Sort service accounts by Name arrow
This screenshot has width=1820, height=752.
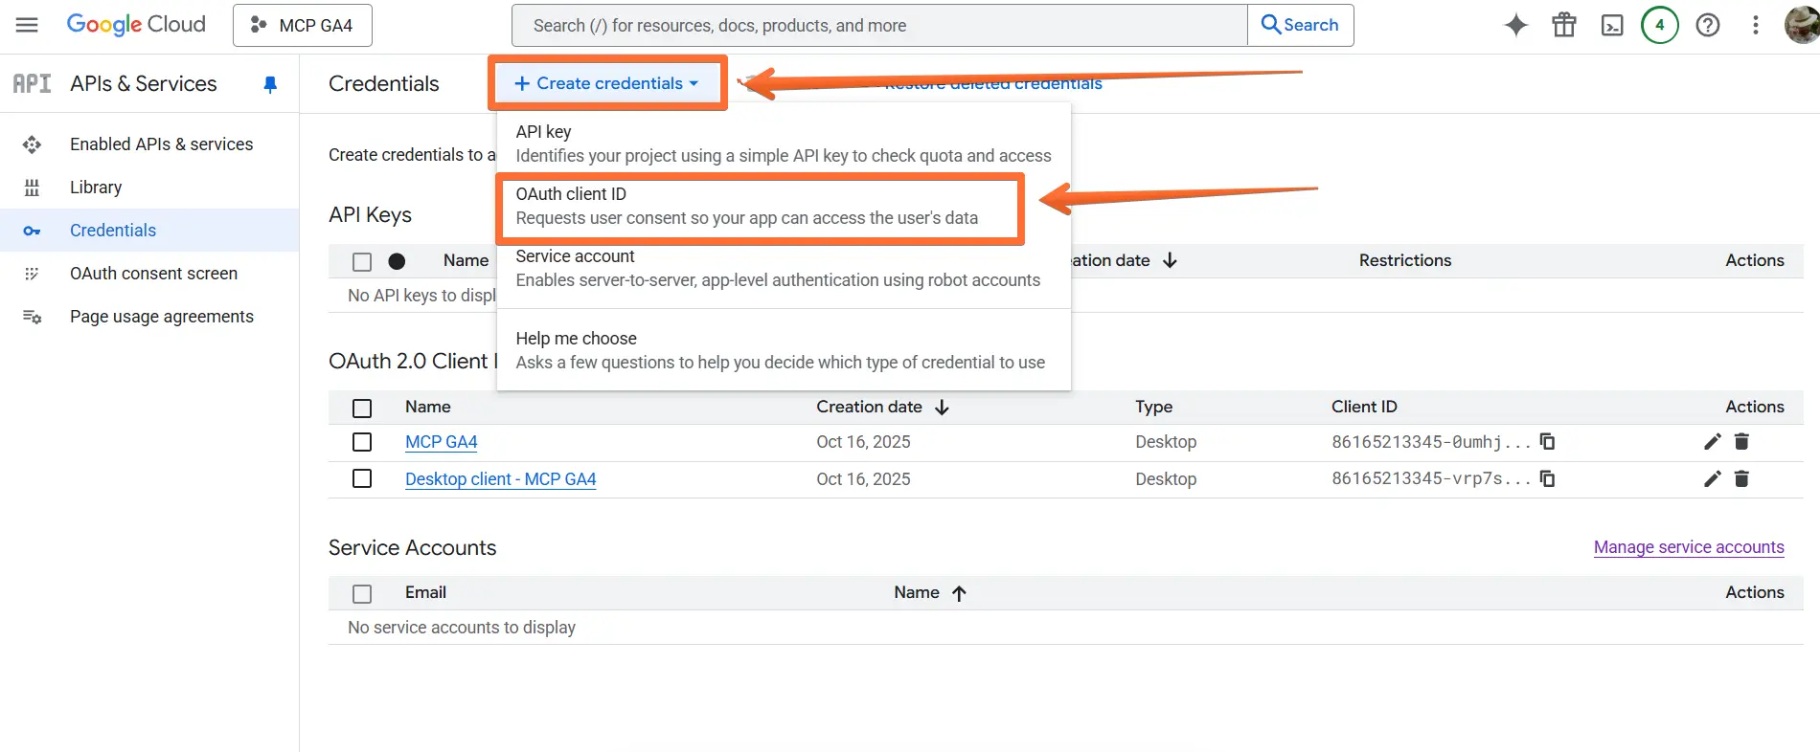tap(959, 593)
